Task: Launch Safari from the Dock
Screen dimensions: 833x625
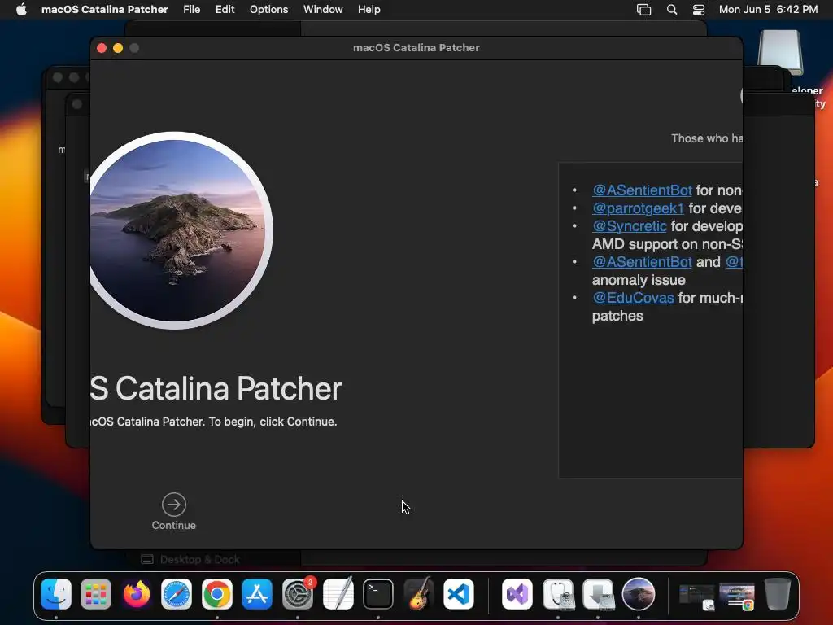Action: 177,594
